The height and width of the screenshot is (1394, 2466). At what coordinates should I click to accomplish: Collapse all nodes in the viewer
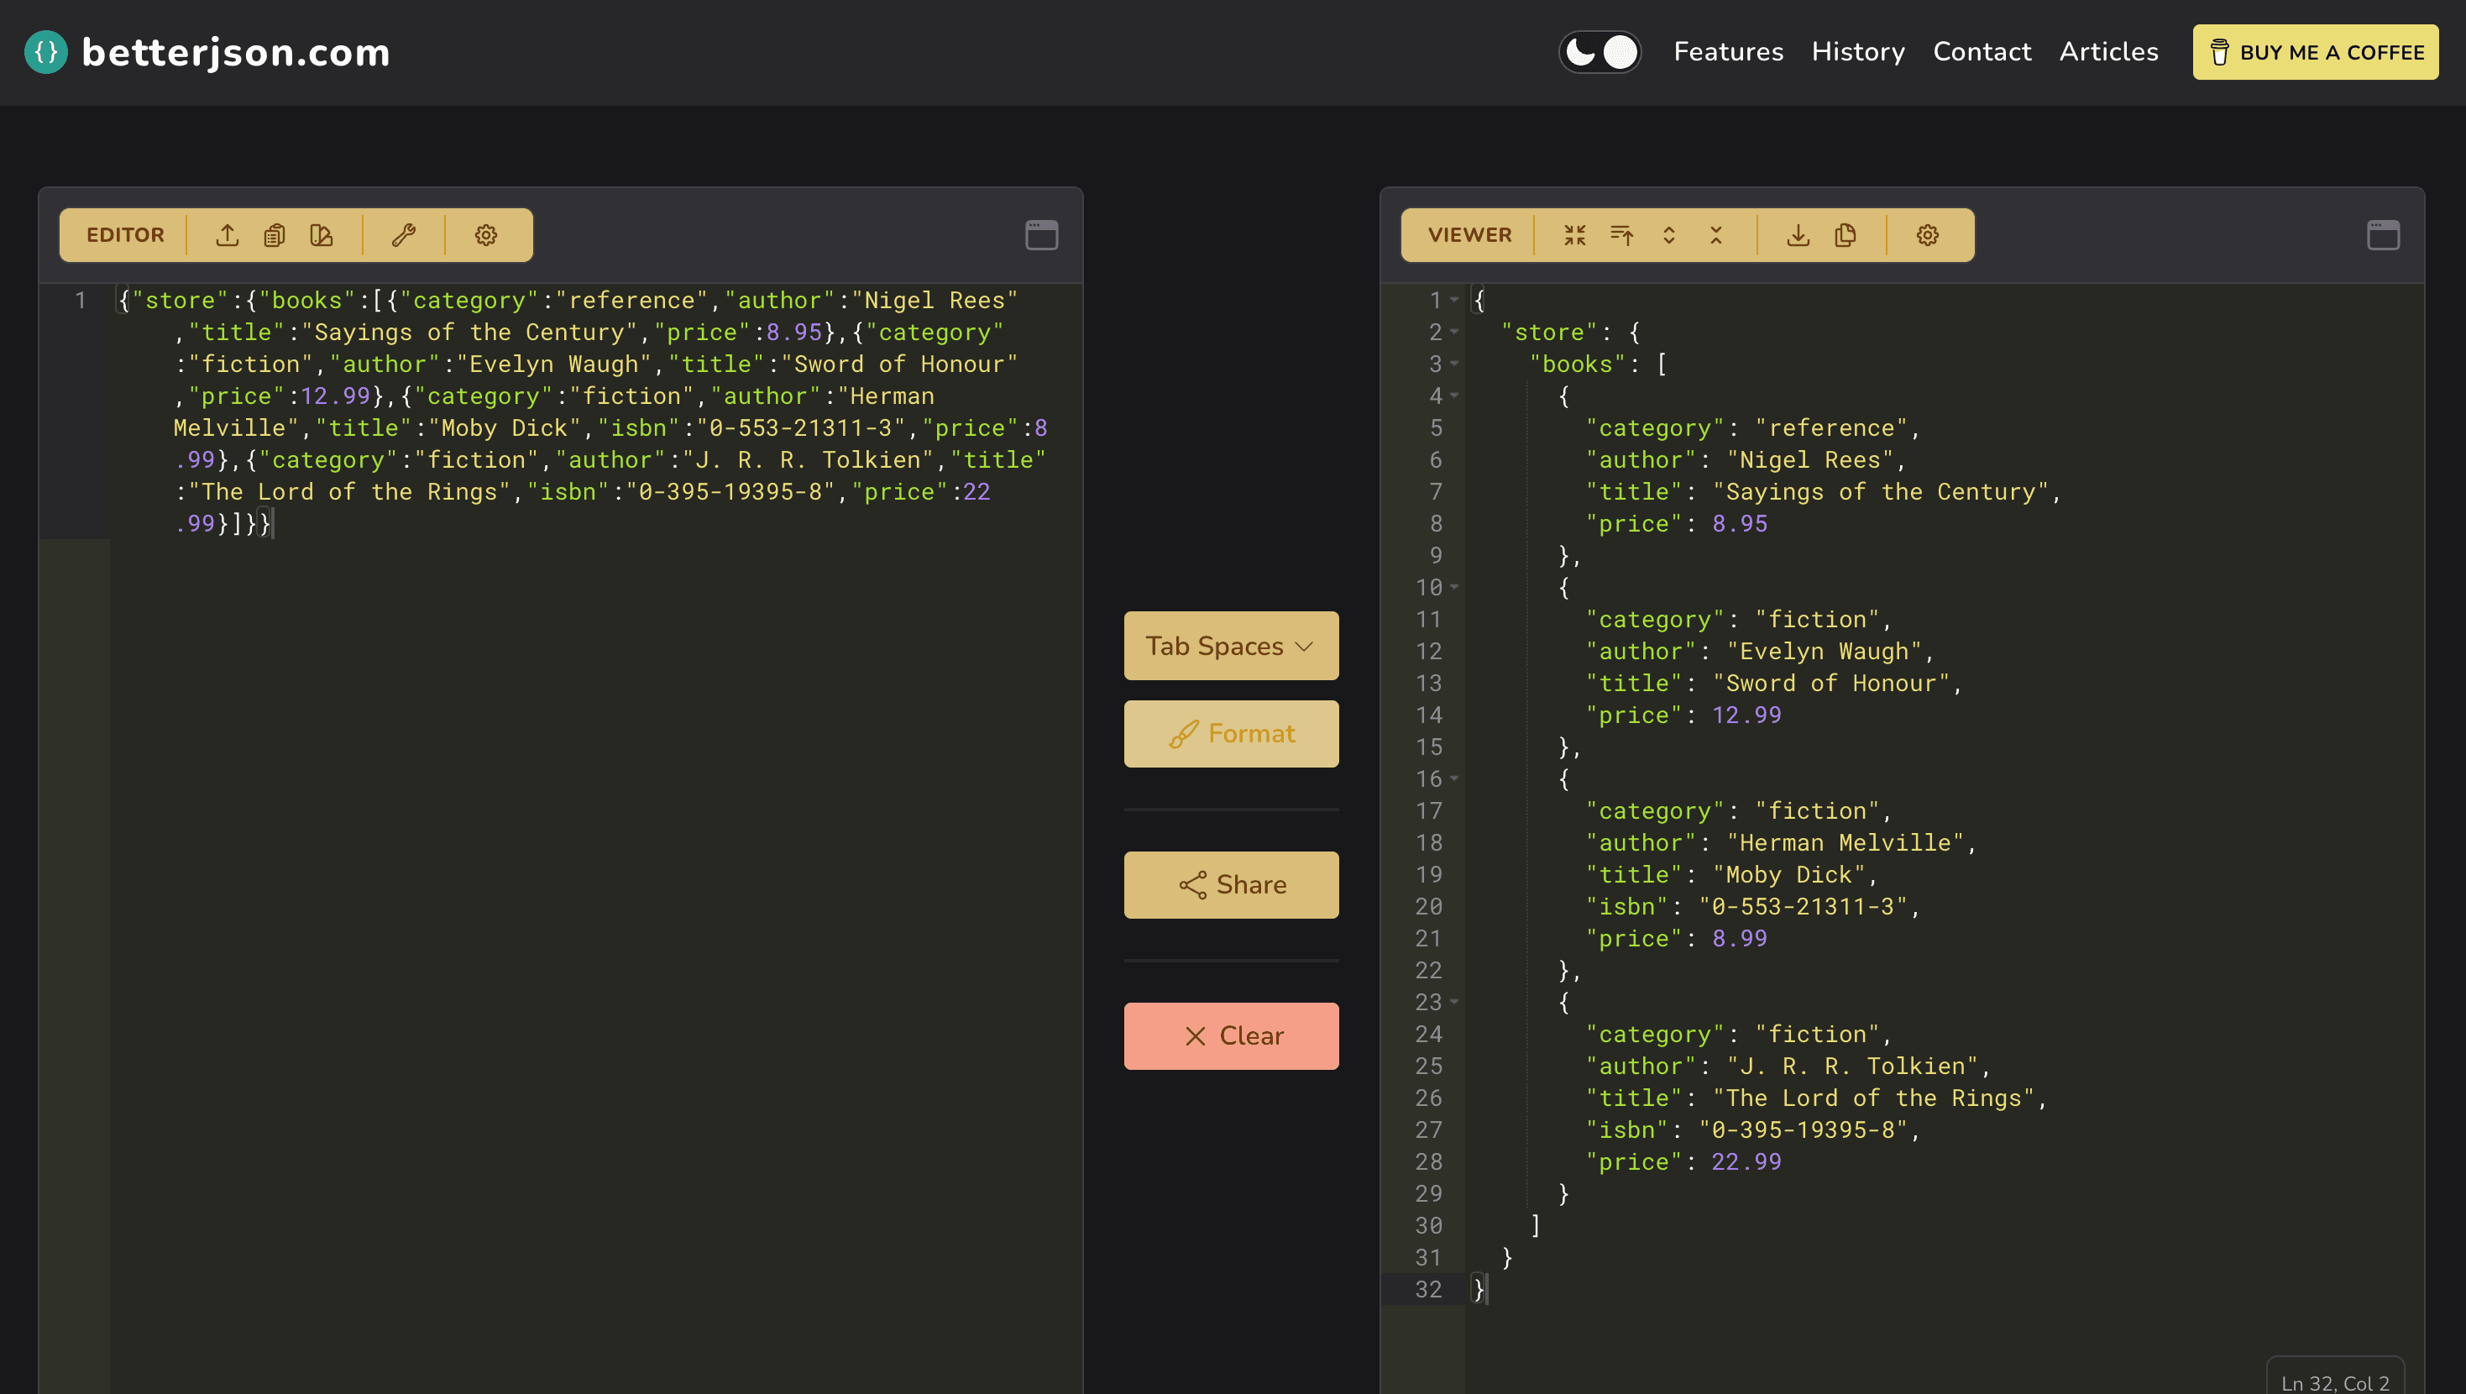[1715, 235]
